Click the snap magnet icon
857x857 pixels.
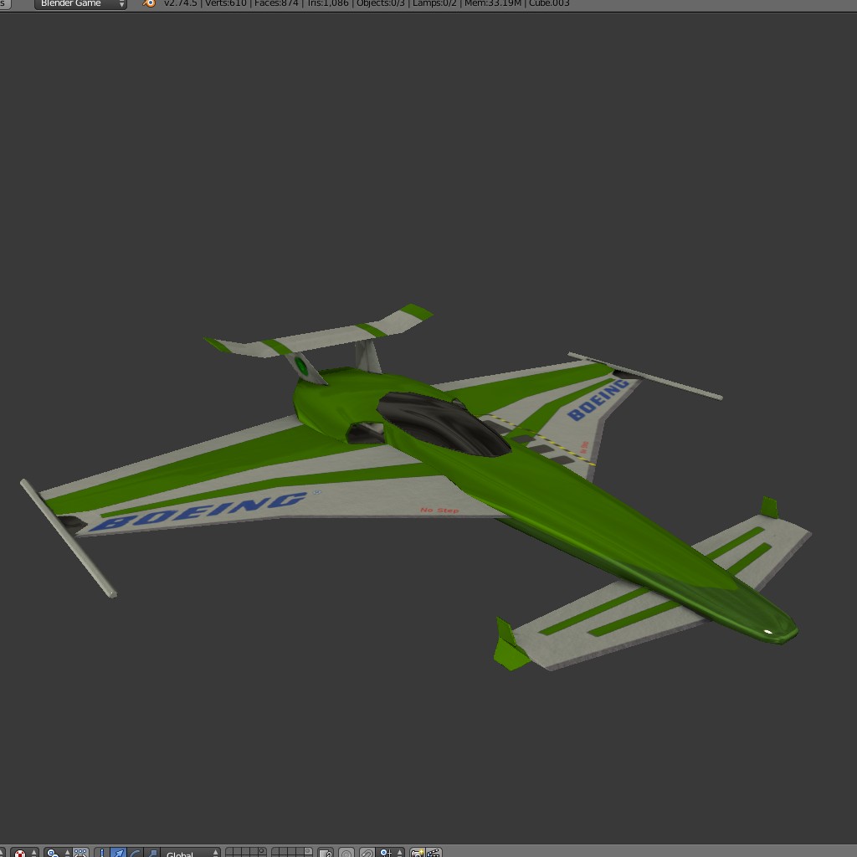tap(367, 852)
